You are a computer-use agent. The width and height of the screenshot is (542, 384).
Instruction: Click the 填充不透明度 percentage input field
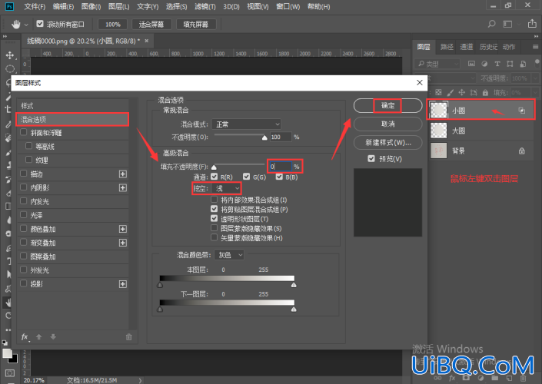(x=281, y=167)
